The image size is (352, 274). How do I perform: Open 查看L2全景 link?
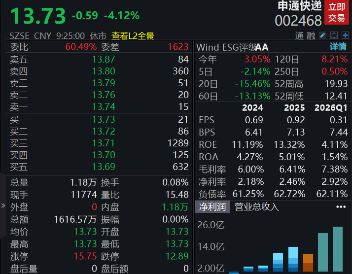[x=133, y=36]
